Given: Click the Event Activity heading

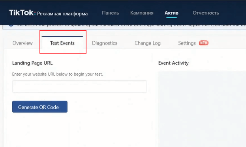Looking at the screenshot, I should pos(173,63).
